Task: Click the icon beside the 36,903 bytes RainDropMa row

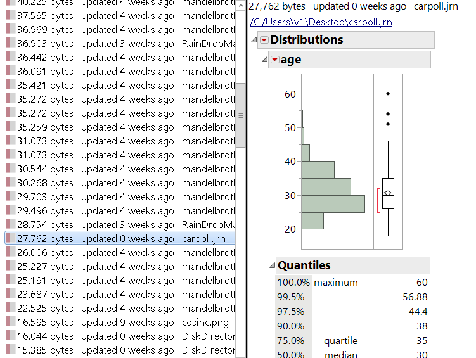Action: point(10,44)
